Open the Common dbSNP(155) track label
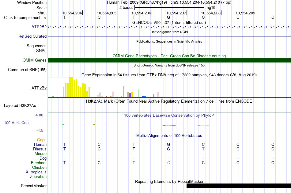 coord(27,70)
